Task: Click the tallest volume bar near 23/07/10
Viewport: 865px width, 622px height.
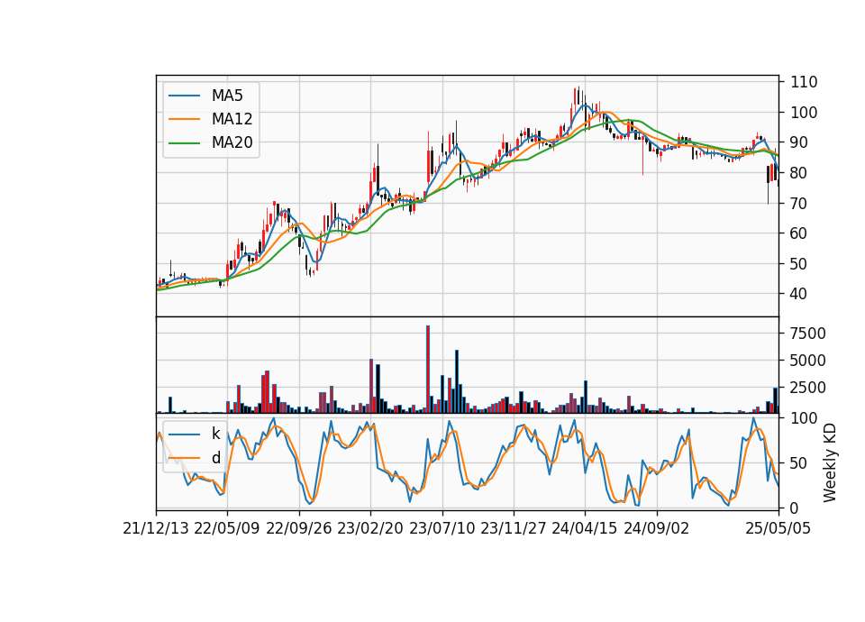Action: point(427,370)
